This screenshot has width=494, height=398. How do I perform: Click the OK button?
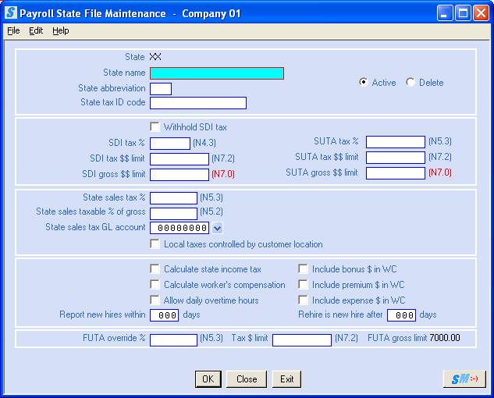208,378
